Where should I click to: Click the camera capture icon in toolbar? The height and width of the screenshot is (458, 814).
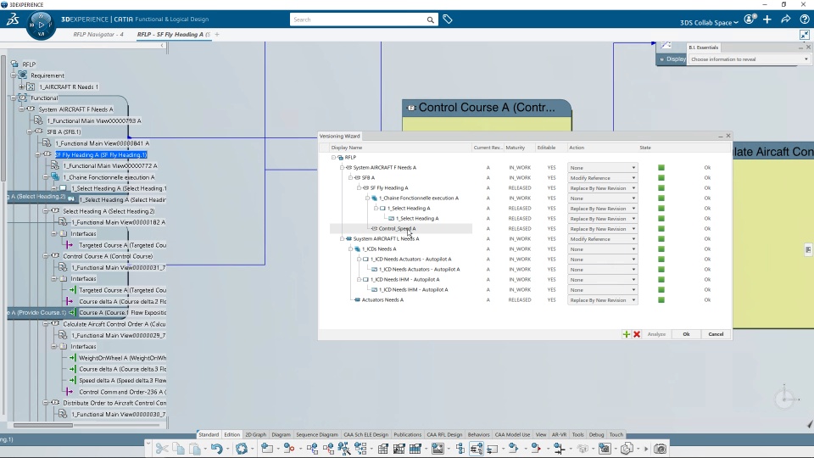pyautogui.click(x=660, y=449)
